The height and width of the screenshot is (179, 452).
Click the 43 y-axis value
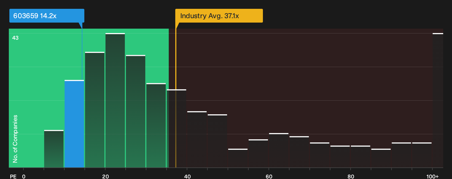pos(15,38)
